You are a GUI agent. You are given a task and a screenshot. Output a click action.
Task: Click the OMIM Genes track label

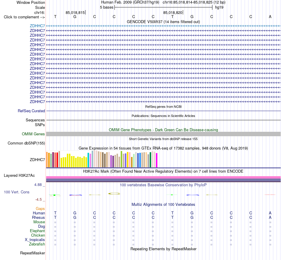[33, 134]
